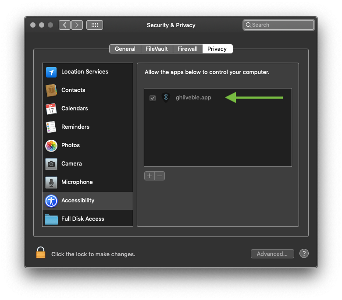Click the magnifier icon in search field
342x300 pixels.
248,25
